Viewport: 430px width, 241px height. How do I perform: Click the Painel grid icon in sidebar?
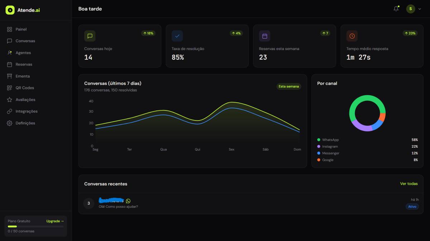10,29
